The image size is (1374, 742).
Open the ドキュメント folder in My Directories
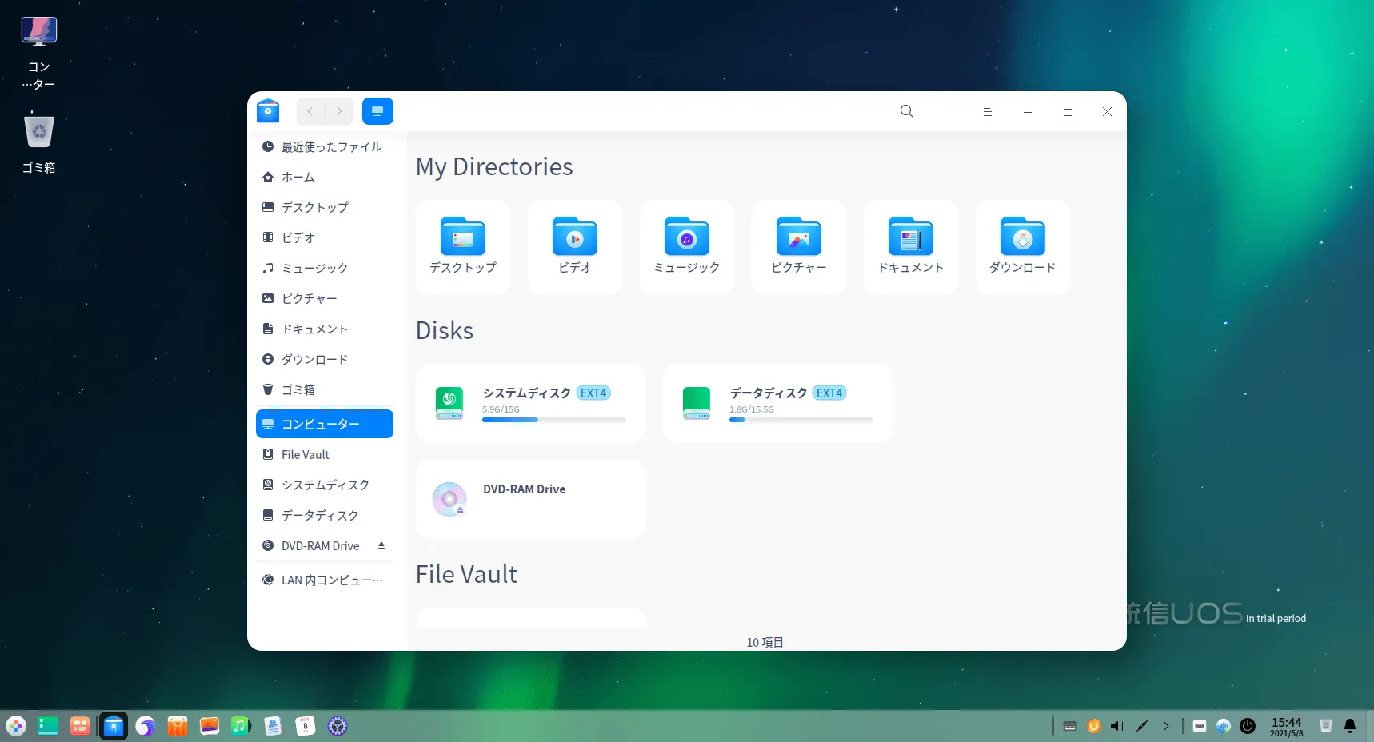coord(910,238)
